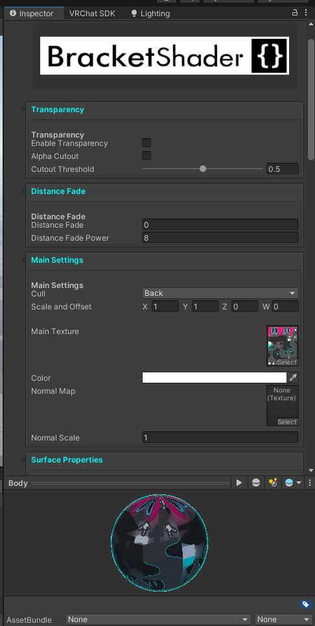The width and height of the screenshot is (315, 626).
Task: Enable the Enable Transparency checkbox
Action: coord(146,143)
